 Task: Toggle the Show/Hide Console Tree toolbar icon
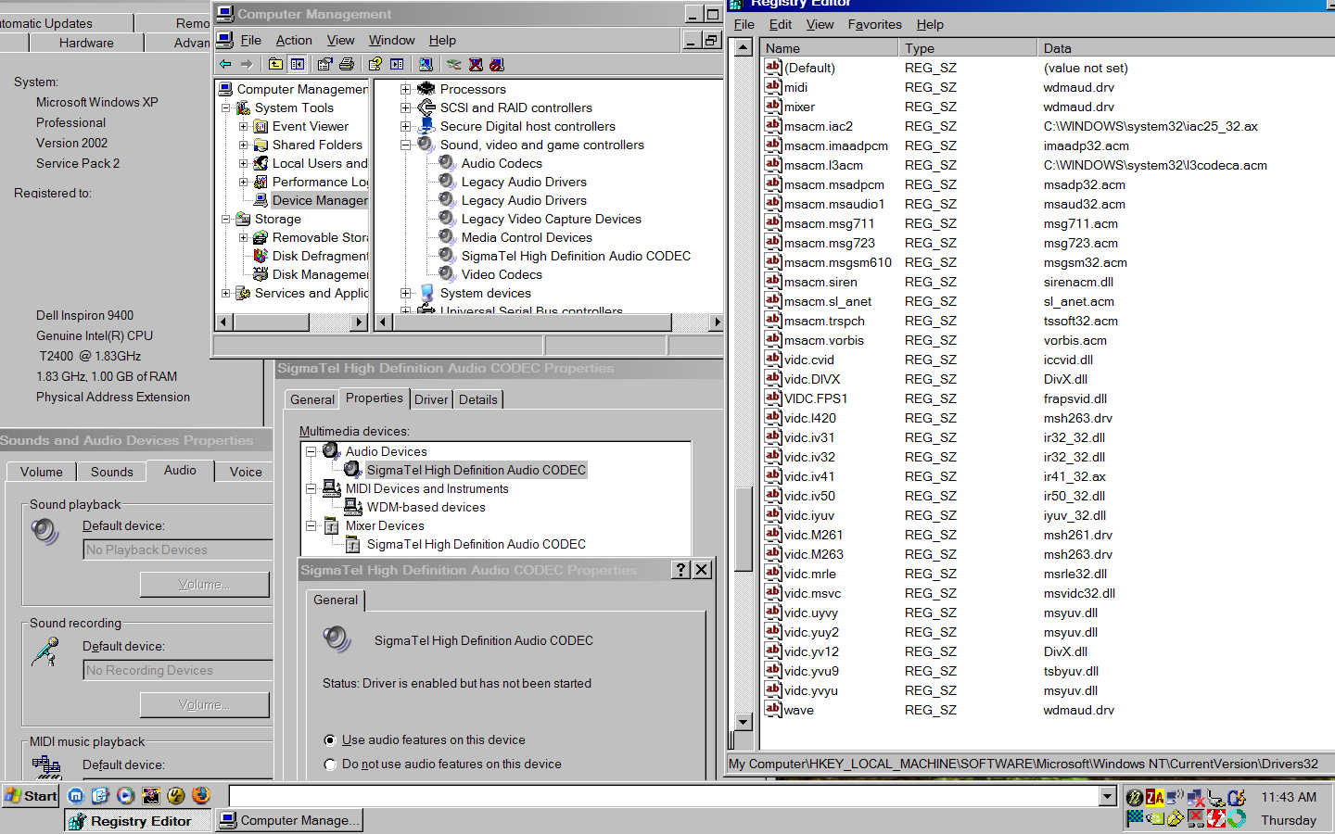(x=298, y=64)
